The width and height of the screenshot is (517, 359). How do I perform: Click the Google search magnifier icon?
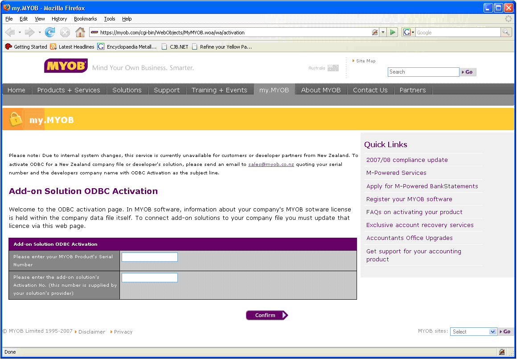click(506, 32)
